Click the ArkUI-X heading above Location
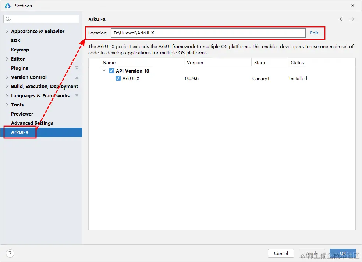Viewport: 362px width, 262px height. point(97,19)
